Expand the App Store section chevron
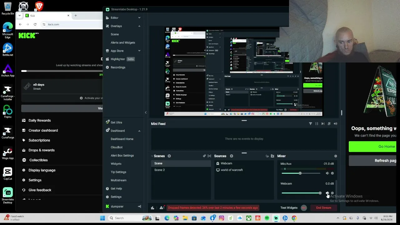This screenshot has width=400, height=225. pos(139,51)
